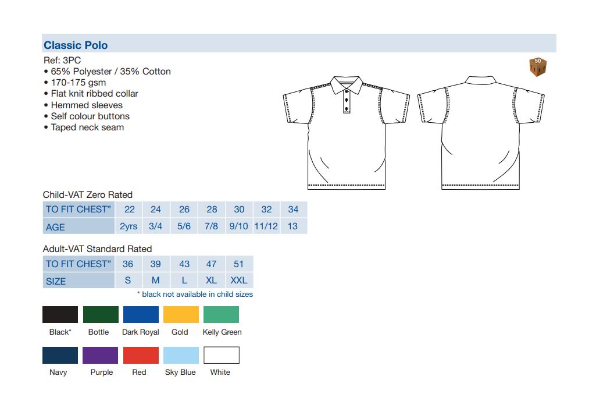Select the Kelly Green swatch

221,315
